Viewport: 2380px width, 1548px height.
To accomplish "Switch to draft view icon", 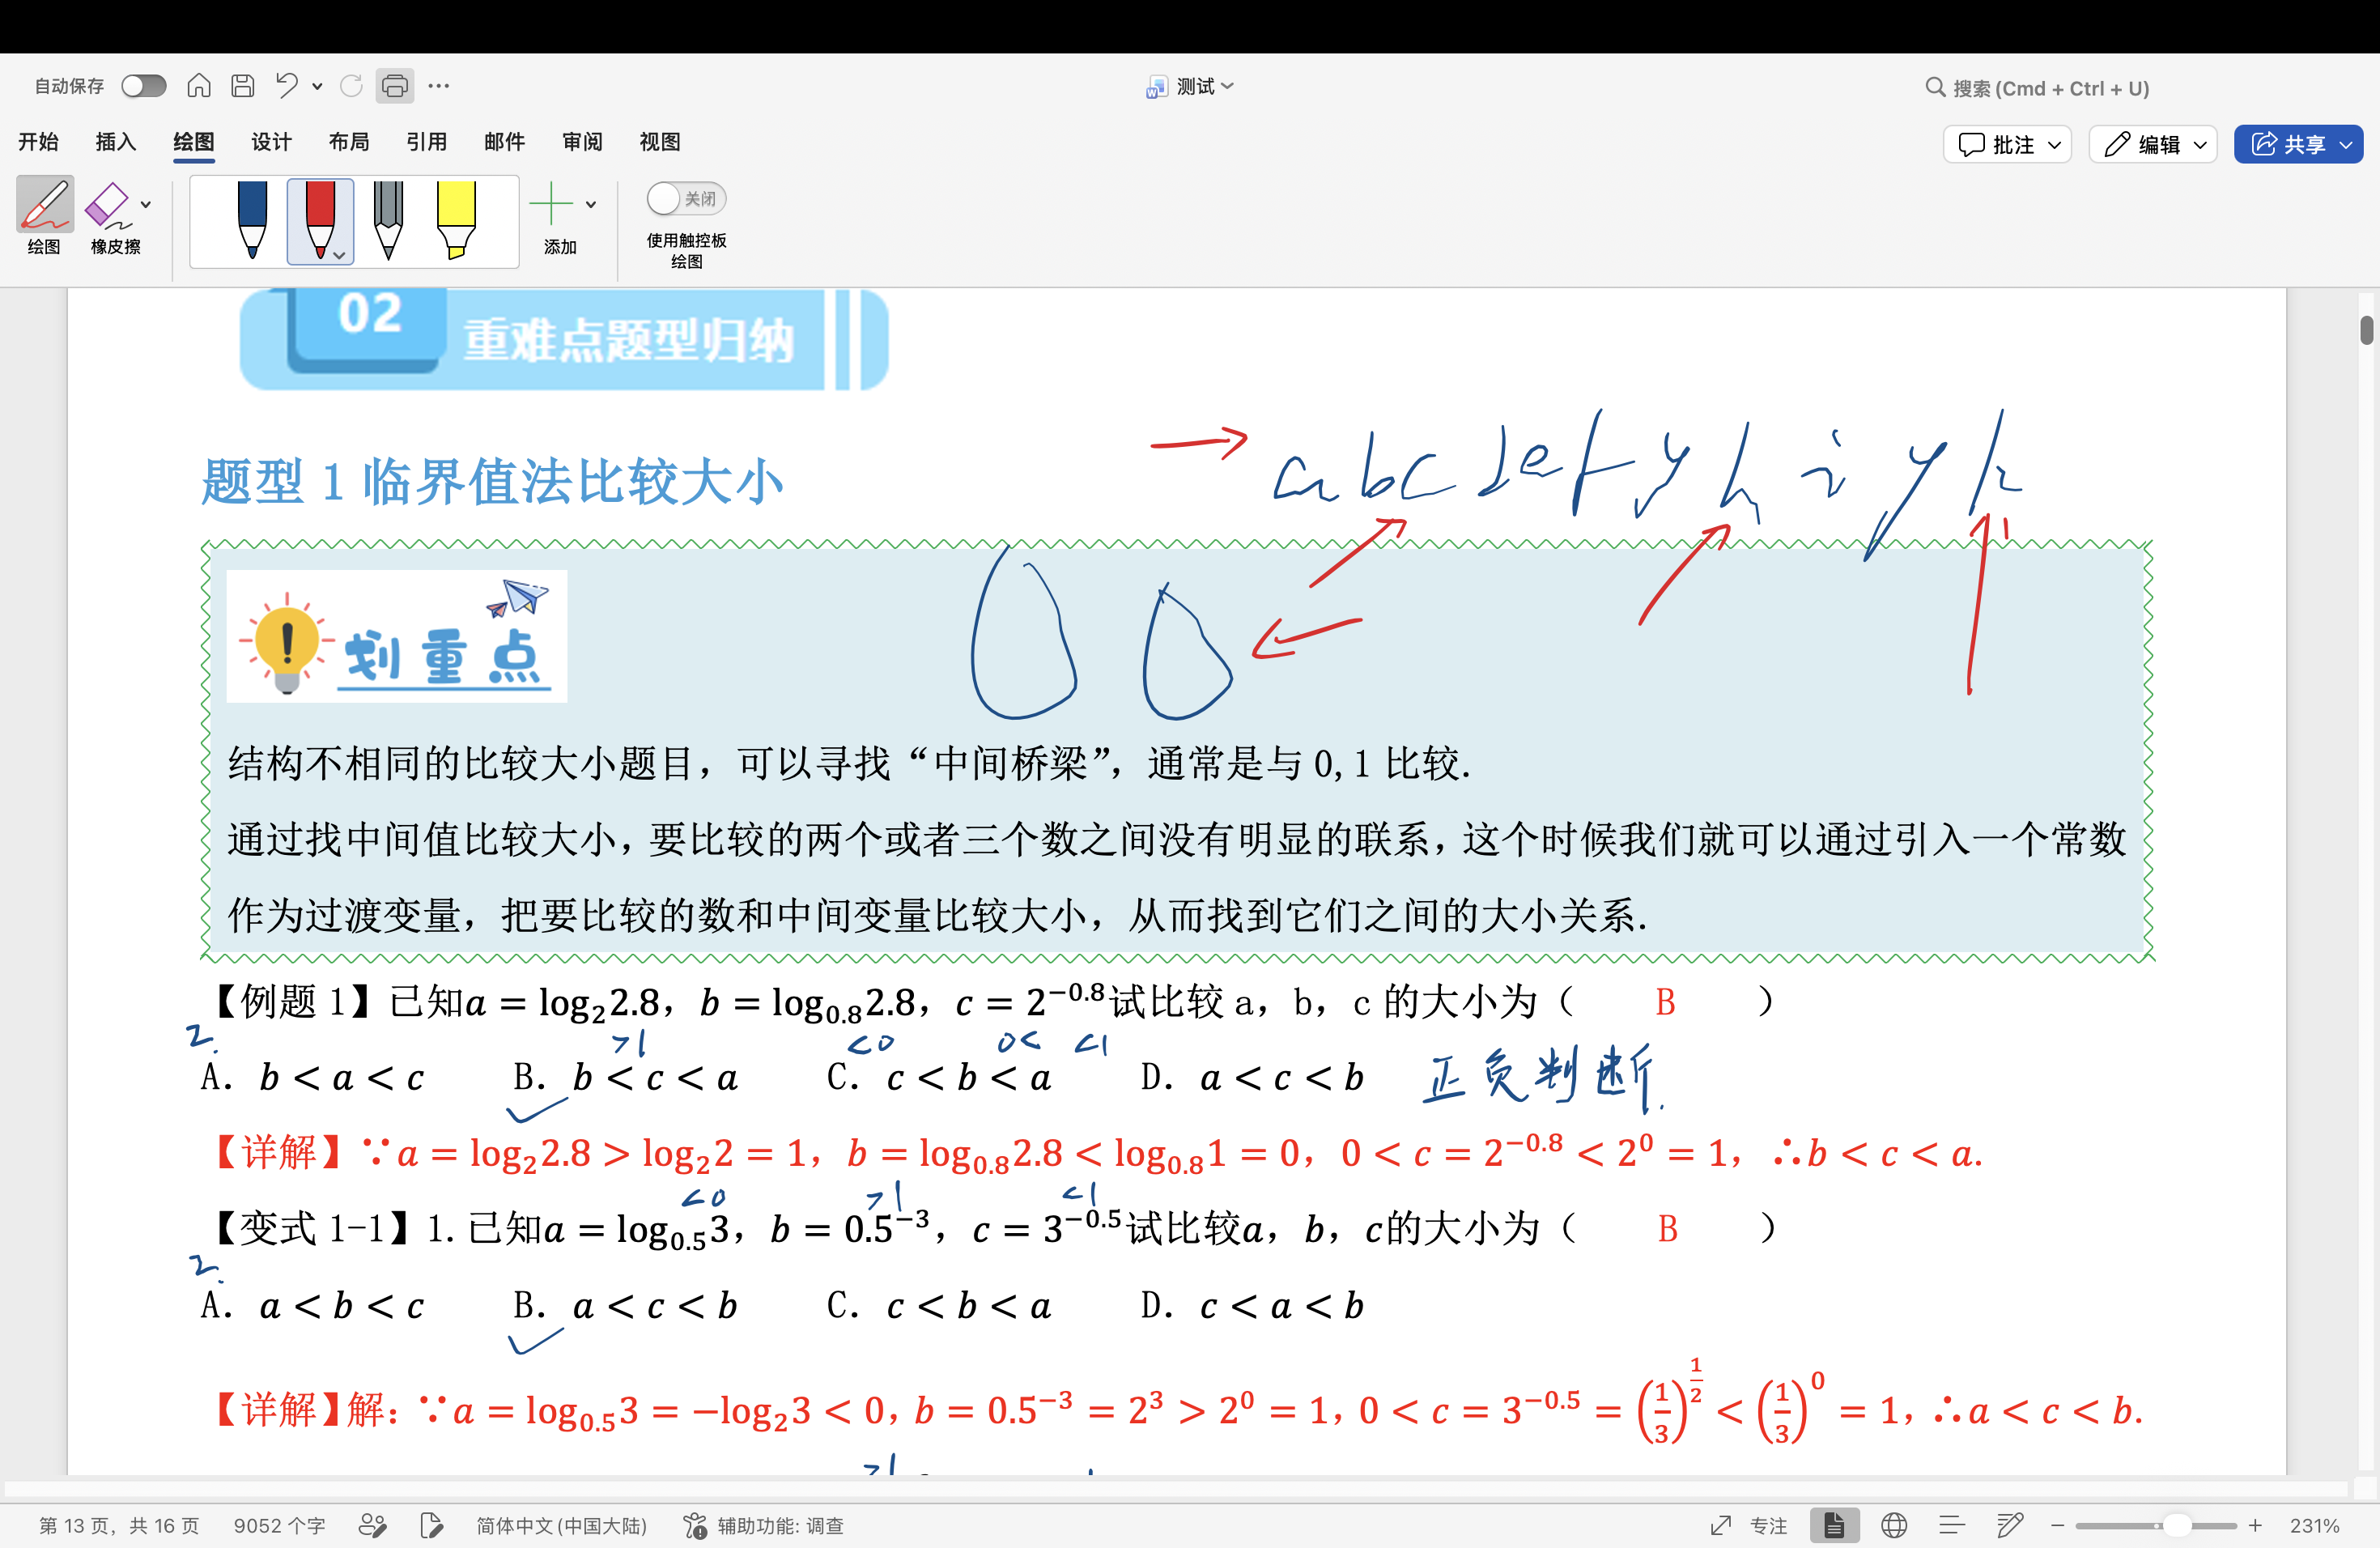I will (2010, 1526).
